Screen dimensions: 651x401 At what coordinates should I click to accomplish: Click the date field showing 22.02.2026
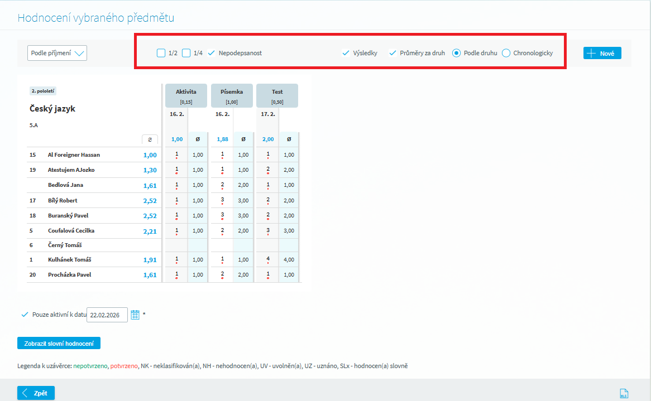coord(107,315)
